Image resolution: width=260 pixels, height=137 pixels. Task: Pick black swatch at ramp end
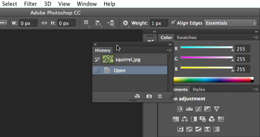click(252, 81)
